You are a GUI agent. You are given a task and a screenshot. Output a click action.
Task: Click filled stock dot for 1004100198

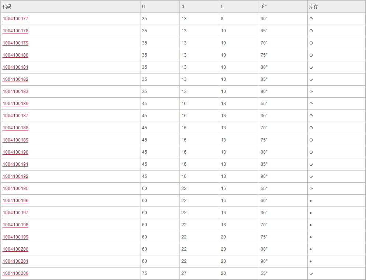coord(310,225)
